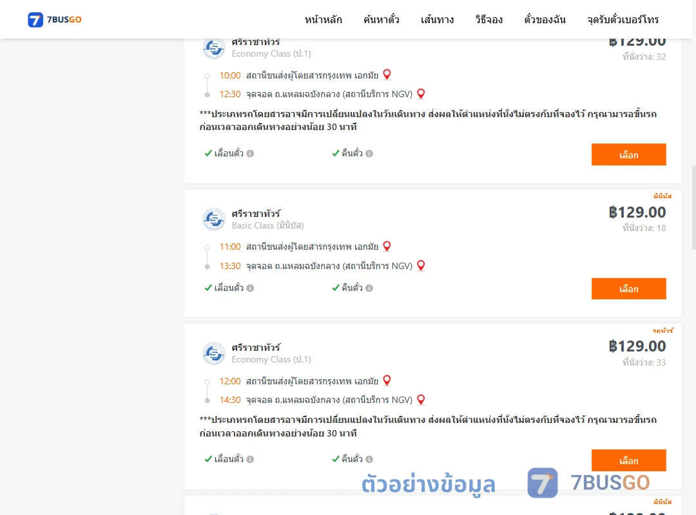This screenshot has height=515, width=696.
Task: Open the หน้าหลัก menu item
Action: [x=323, y=19]
